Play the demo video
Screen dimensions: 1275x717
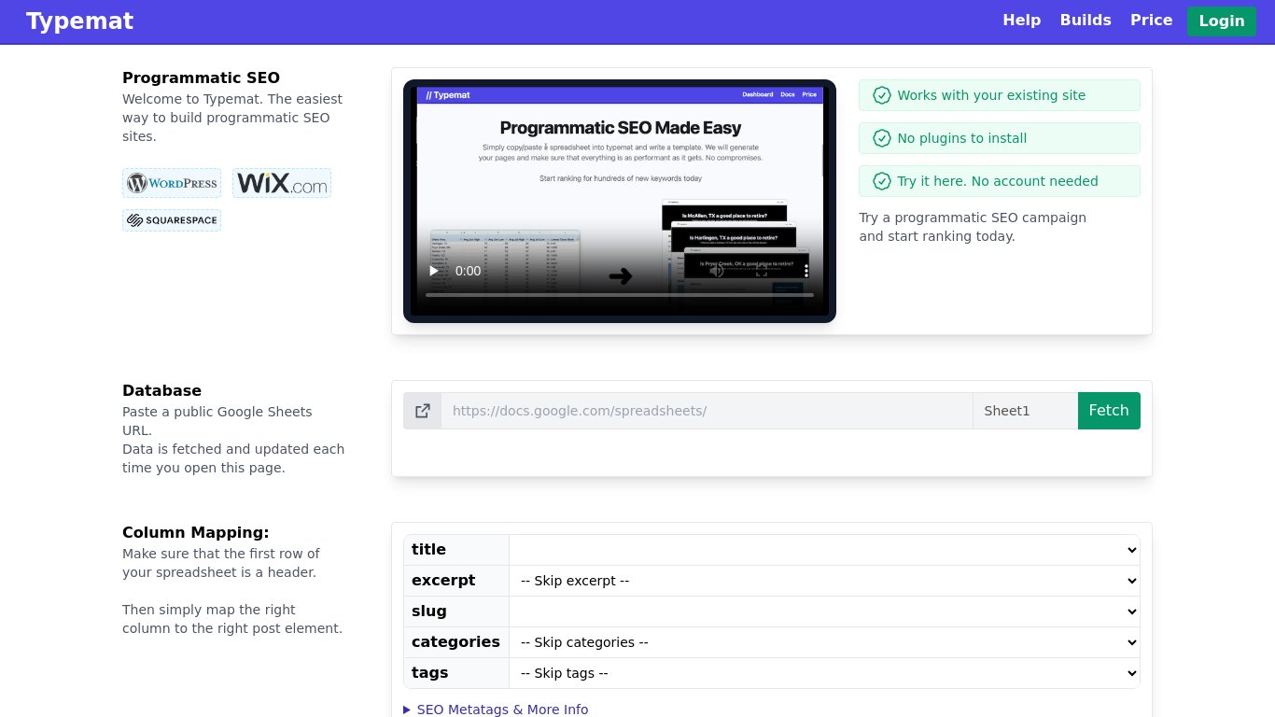(x=433, y=271)
